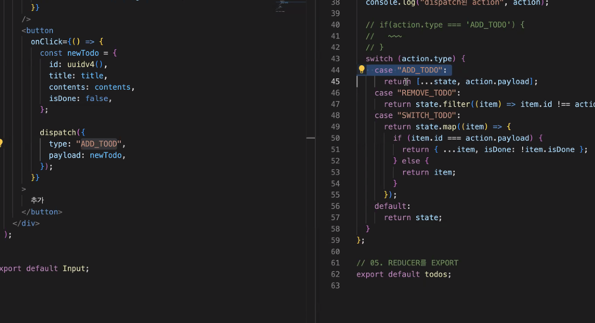Click line number 48 in the gutter

point(335,115)
